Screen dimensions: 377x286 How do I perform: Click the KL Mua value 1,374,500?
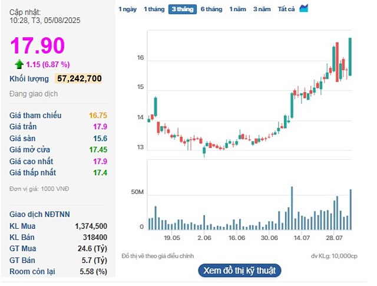pos(91,226)
